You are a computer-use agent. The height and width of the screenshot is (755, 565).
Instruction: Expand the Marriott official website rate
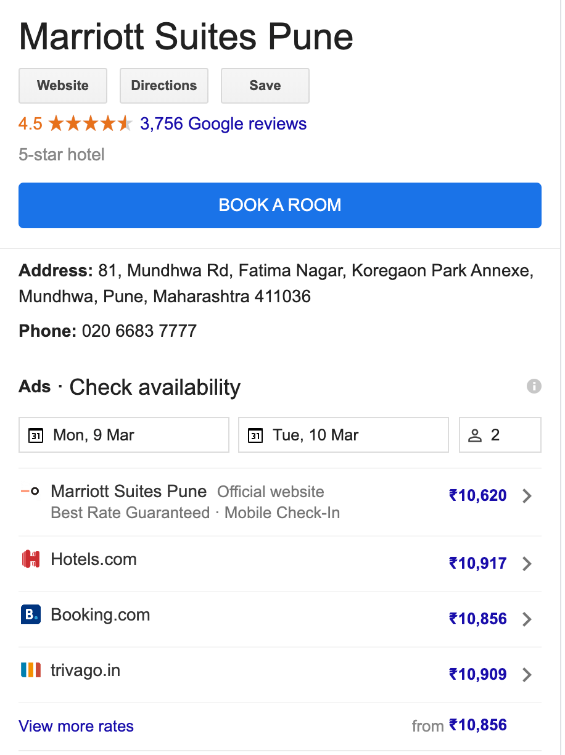point(527,496)
